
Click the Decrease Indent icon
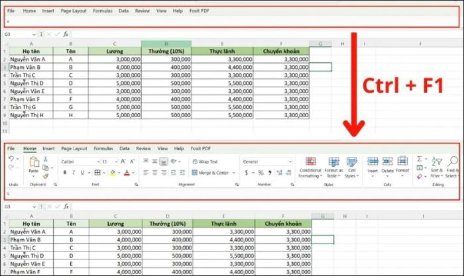174,172
